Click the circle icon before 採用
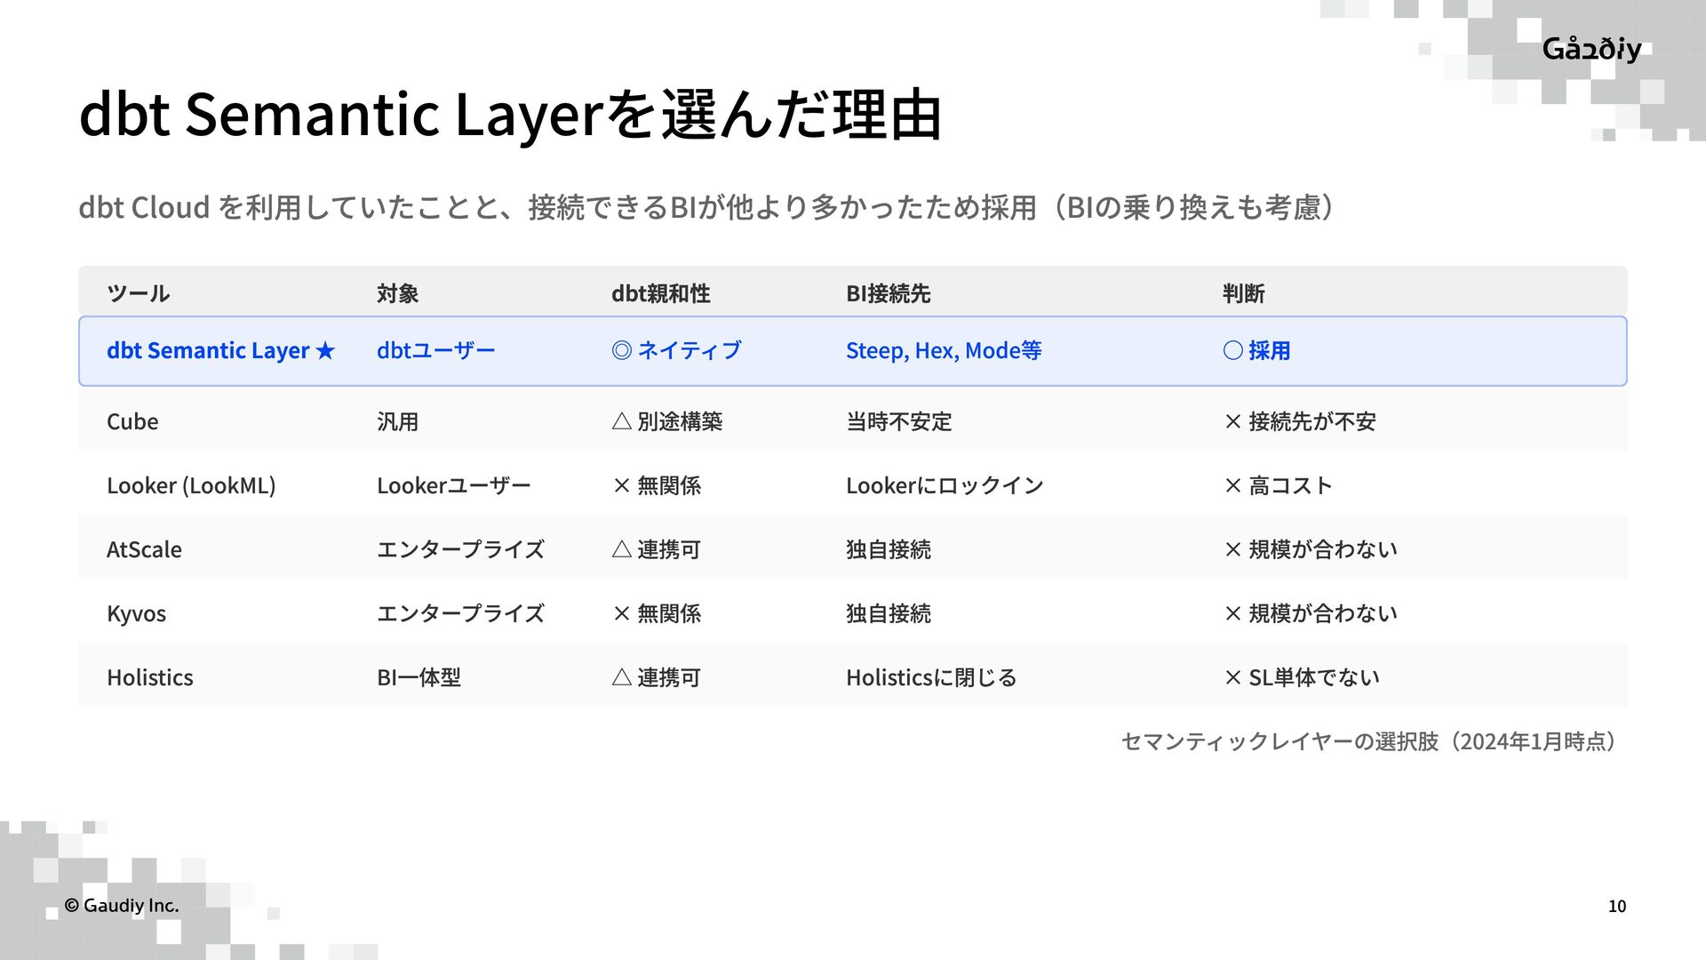This screenshot has height=960, width=1706. (x=1232, y=351)
